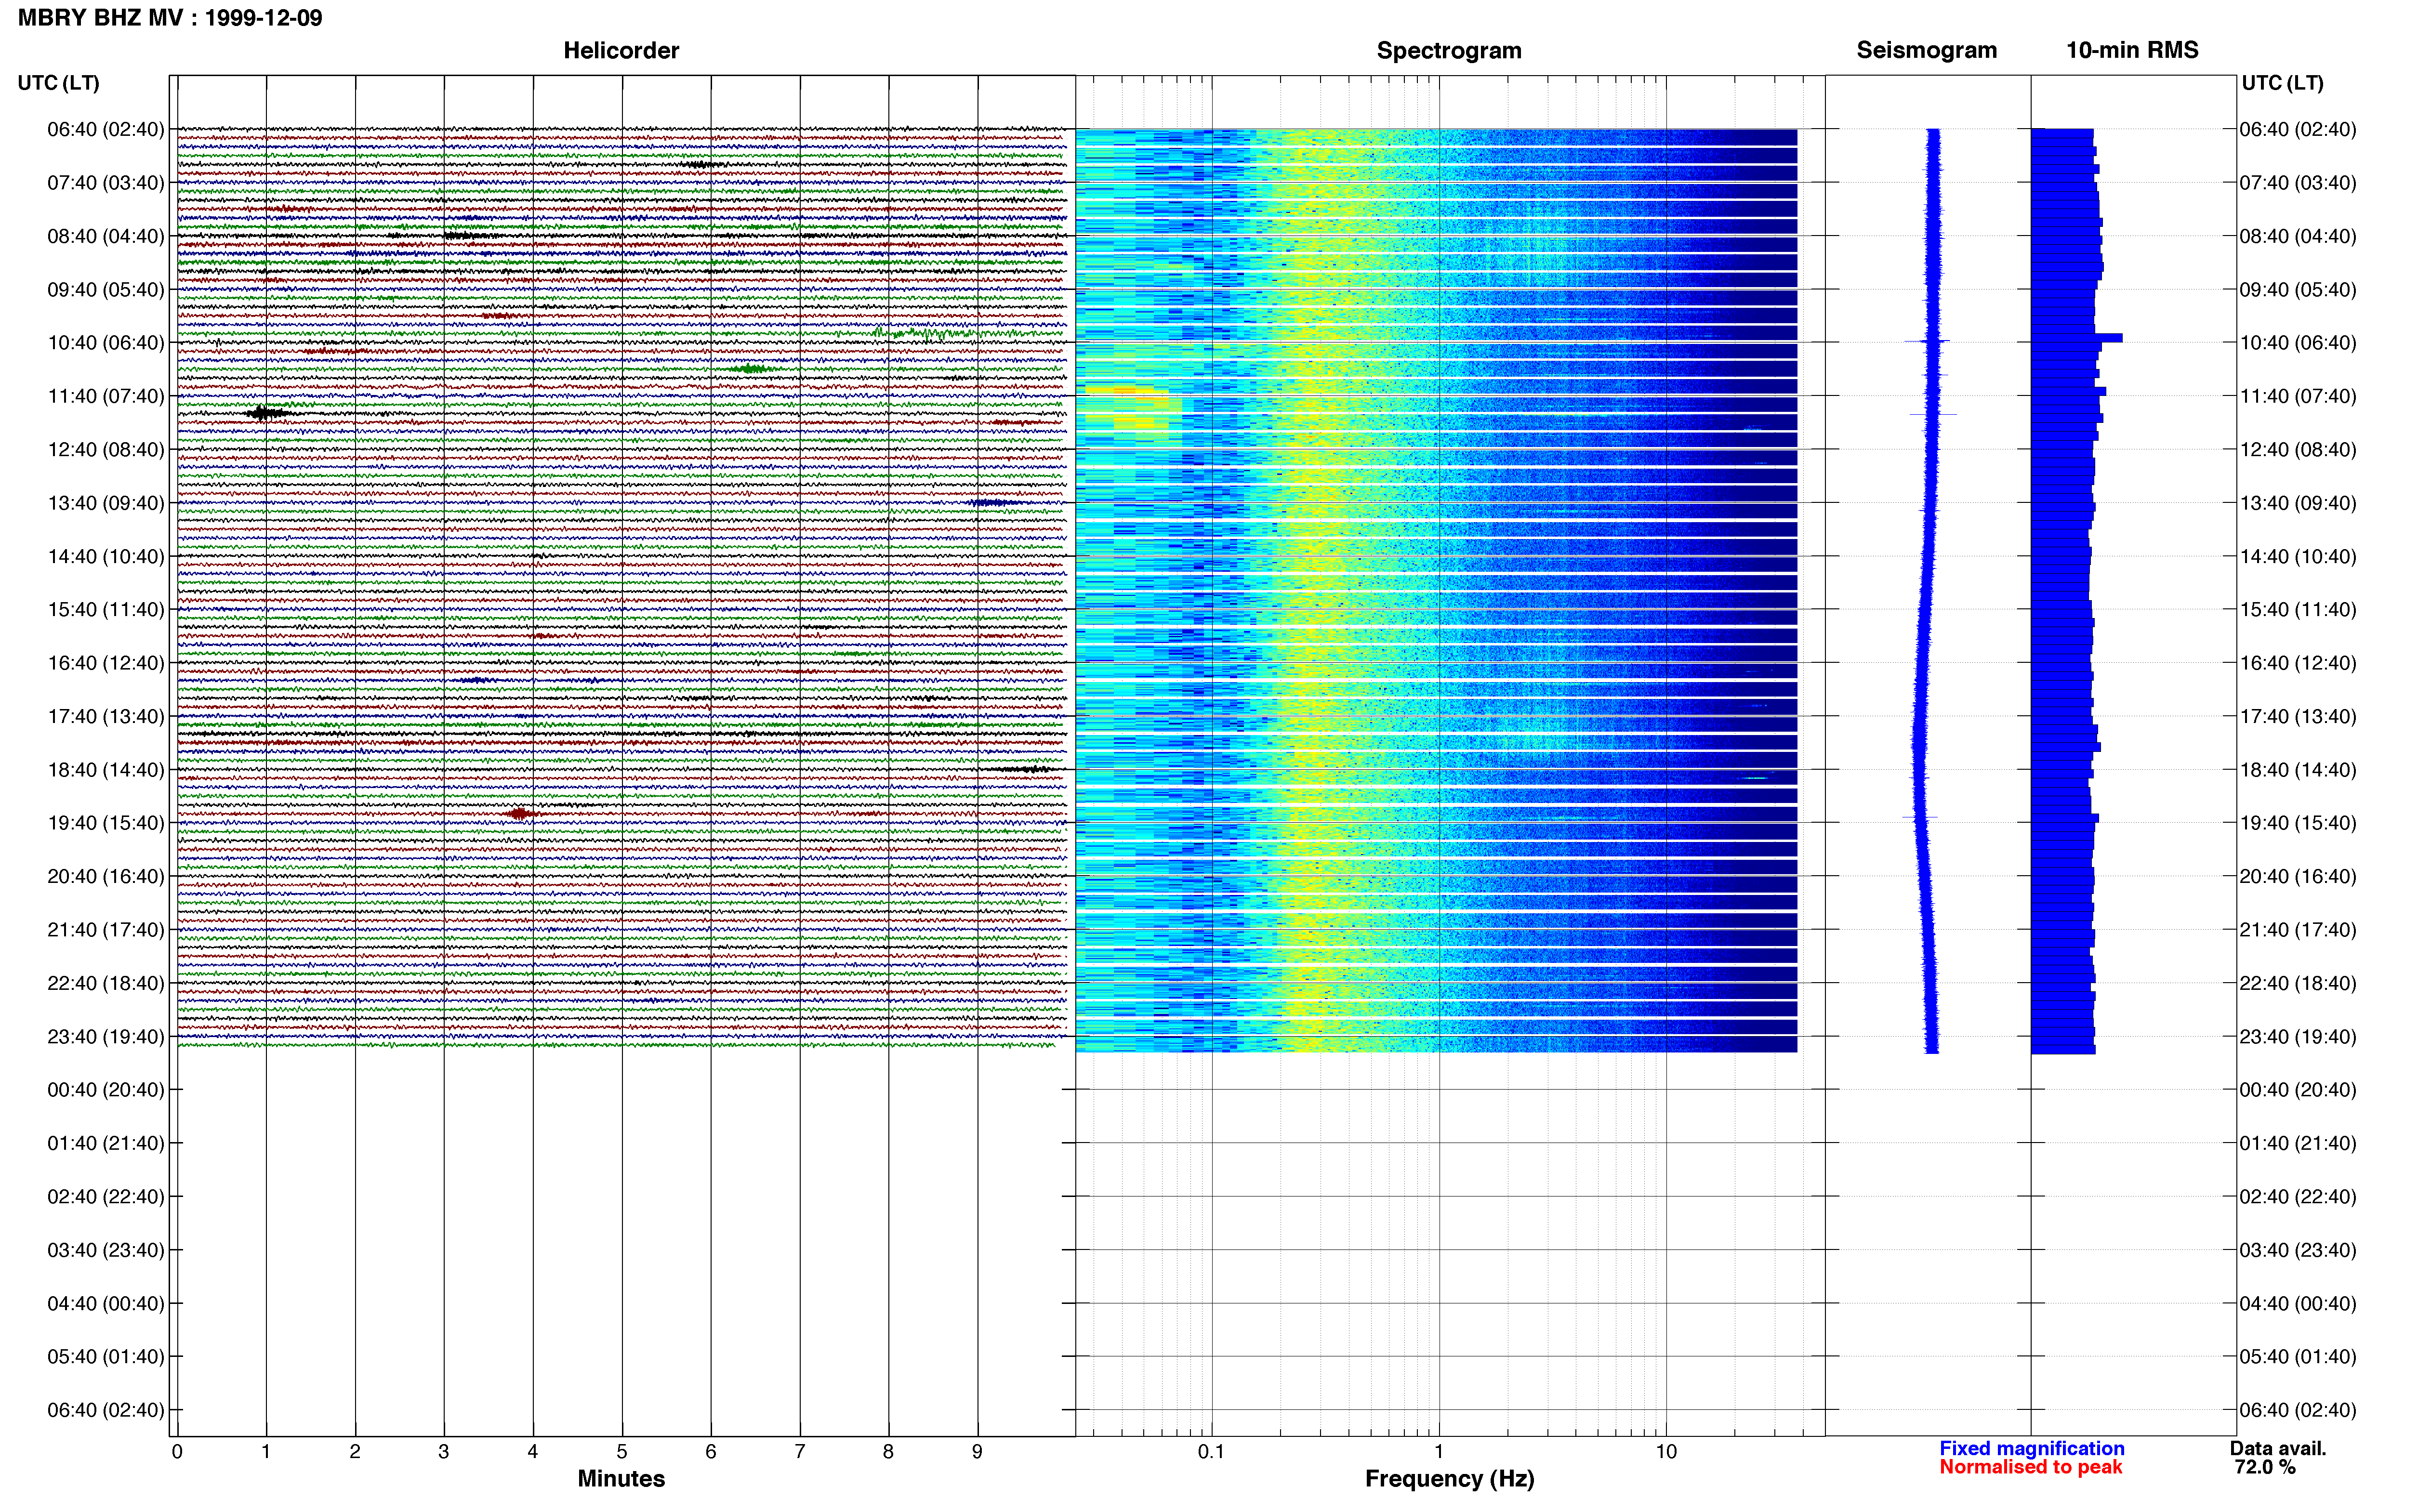Click the title 'MBRY BHZ MV : 1999-12-09'

pyautogui.click(x=170, y=18)
